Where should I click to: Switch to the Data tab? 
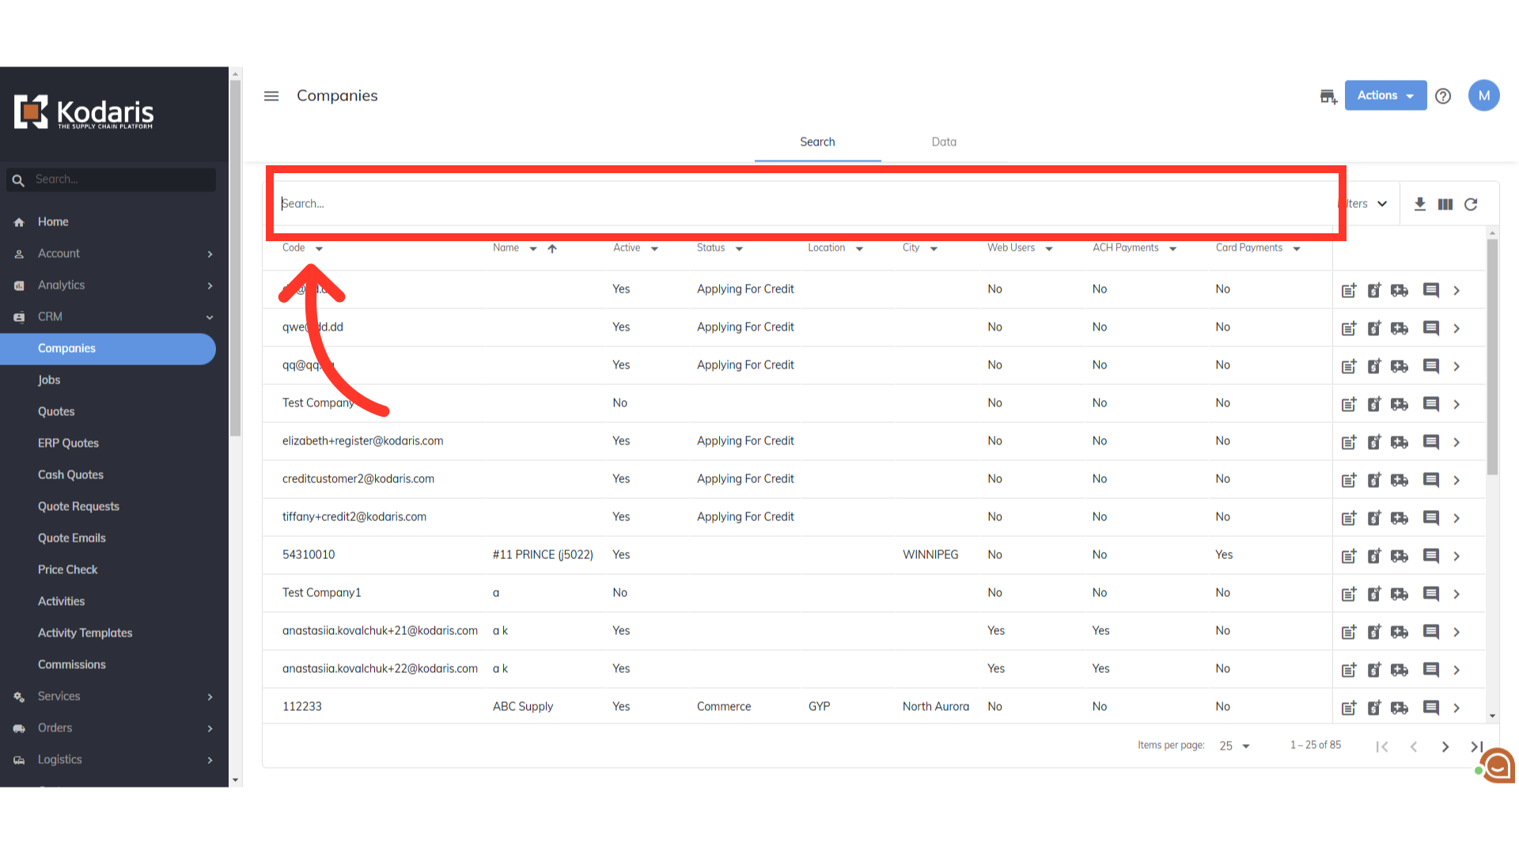pyautogui.click(x=944, y=142)
